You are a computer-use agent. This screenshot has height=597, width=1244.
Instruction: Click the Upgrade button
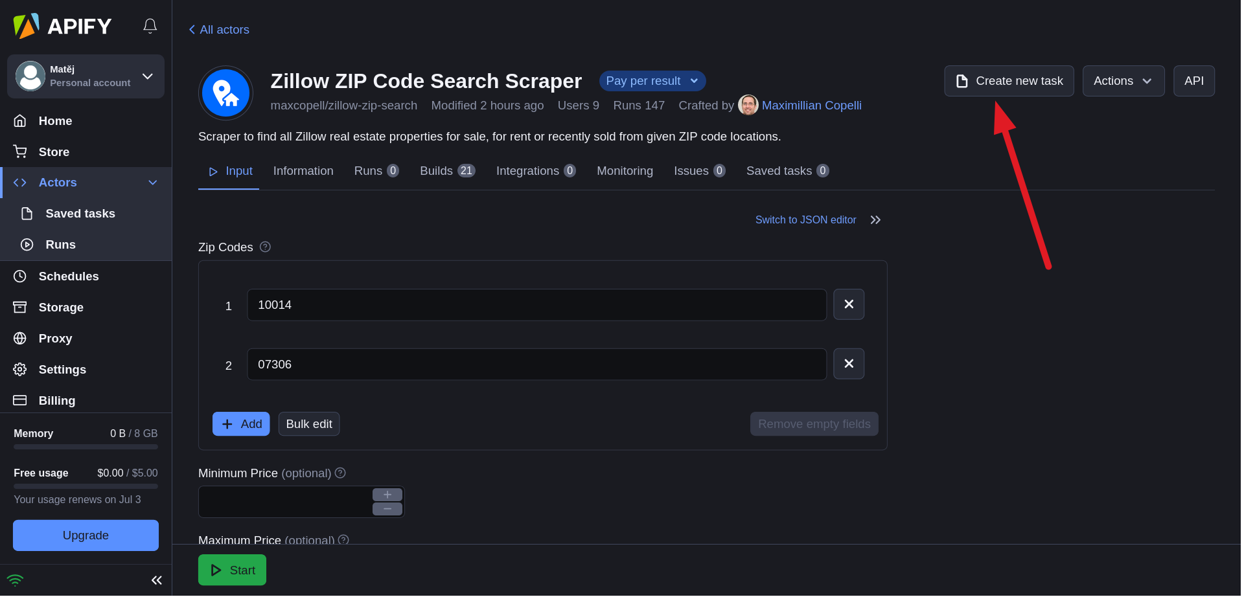tap(86, 536)
